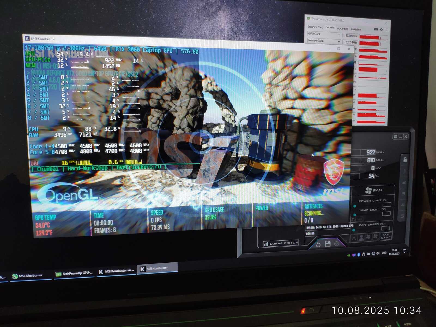Select Afterburner profile slot 1
This screenshot has width=436, height=327.
pyautogui.click(x=405, y=171)
